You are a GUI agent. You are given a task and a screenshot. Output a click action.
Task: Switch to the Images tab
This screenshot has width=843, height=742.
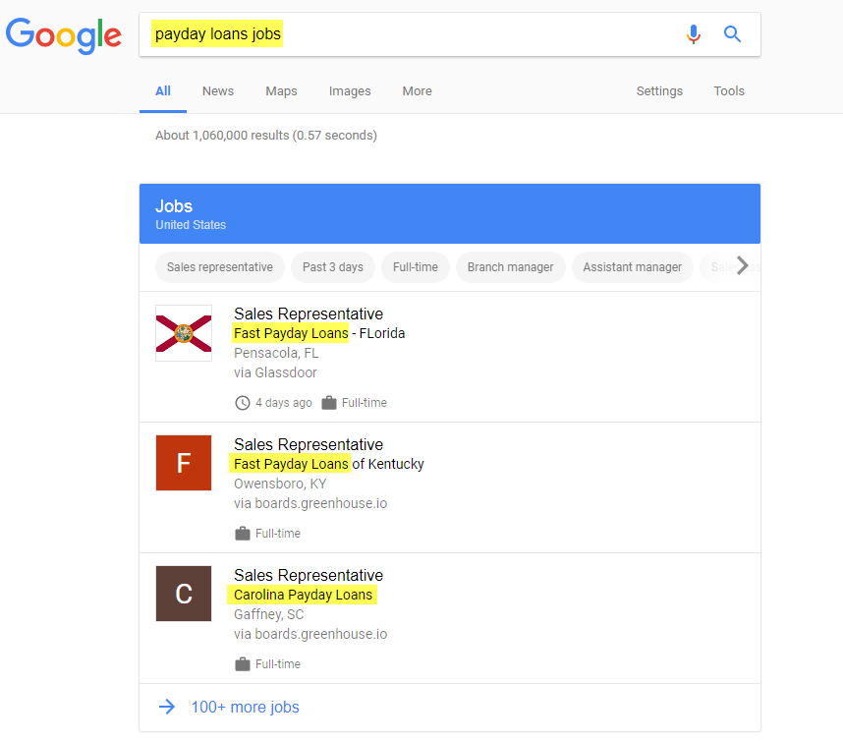[350, 91]
